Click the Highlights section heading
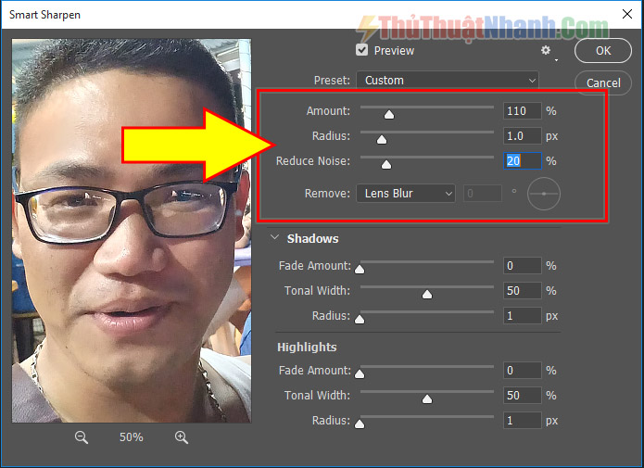 pyautogui.click(x=307, y=348)
